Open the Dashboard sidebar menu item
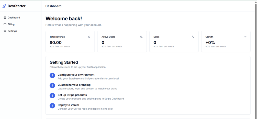257x119 pixels. (21, 18)
